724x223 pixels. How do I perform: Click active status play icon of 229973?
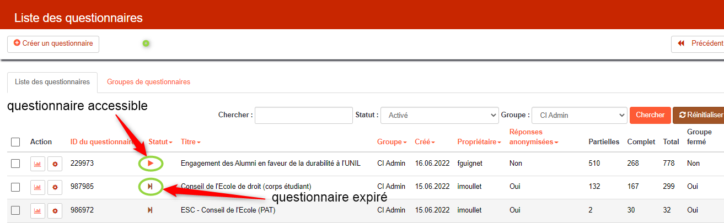click(x=151, y=164)
